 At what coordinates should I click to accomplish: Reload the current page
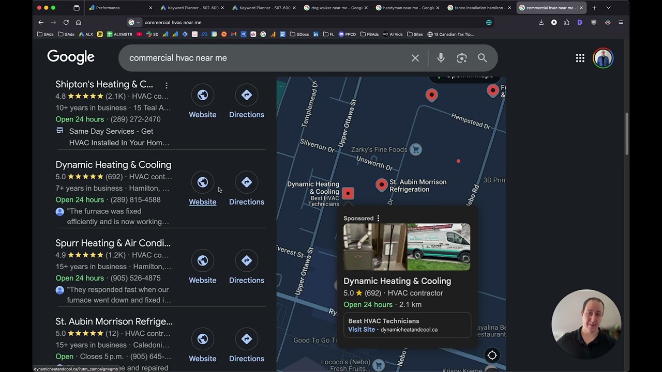pos(66,22)
